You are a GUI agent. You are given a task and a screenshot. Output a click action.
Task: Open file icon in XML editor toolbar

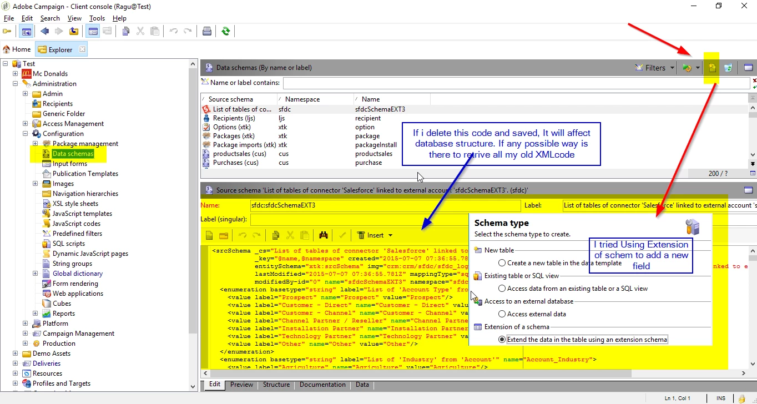tap(223, 235)
